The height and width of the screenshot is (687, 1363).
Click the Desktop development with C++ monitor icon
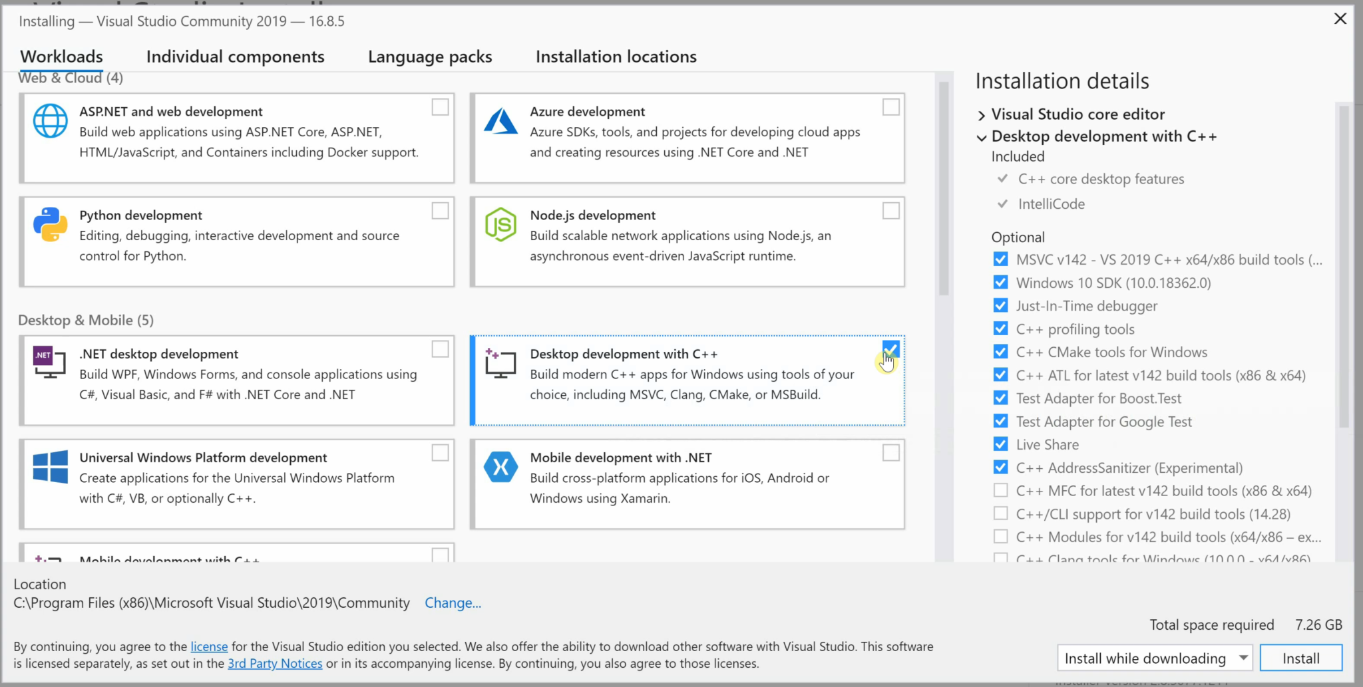(500, 363)
